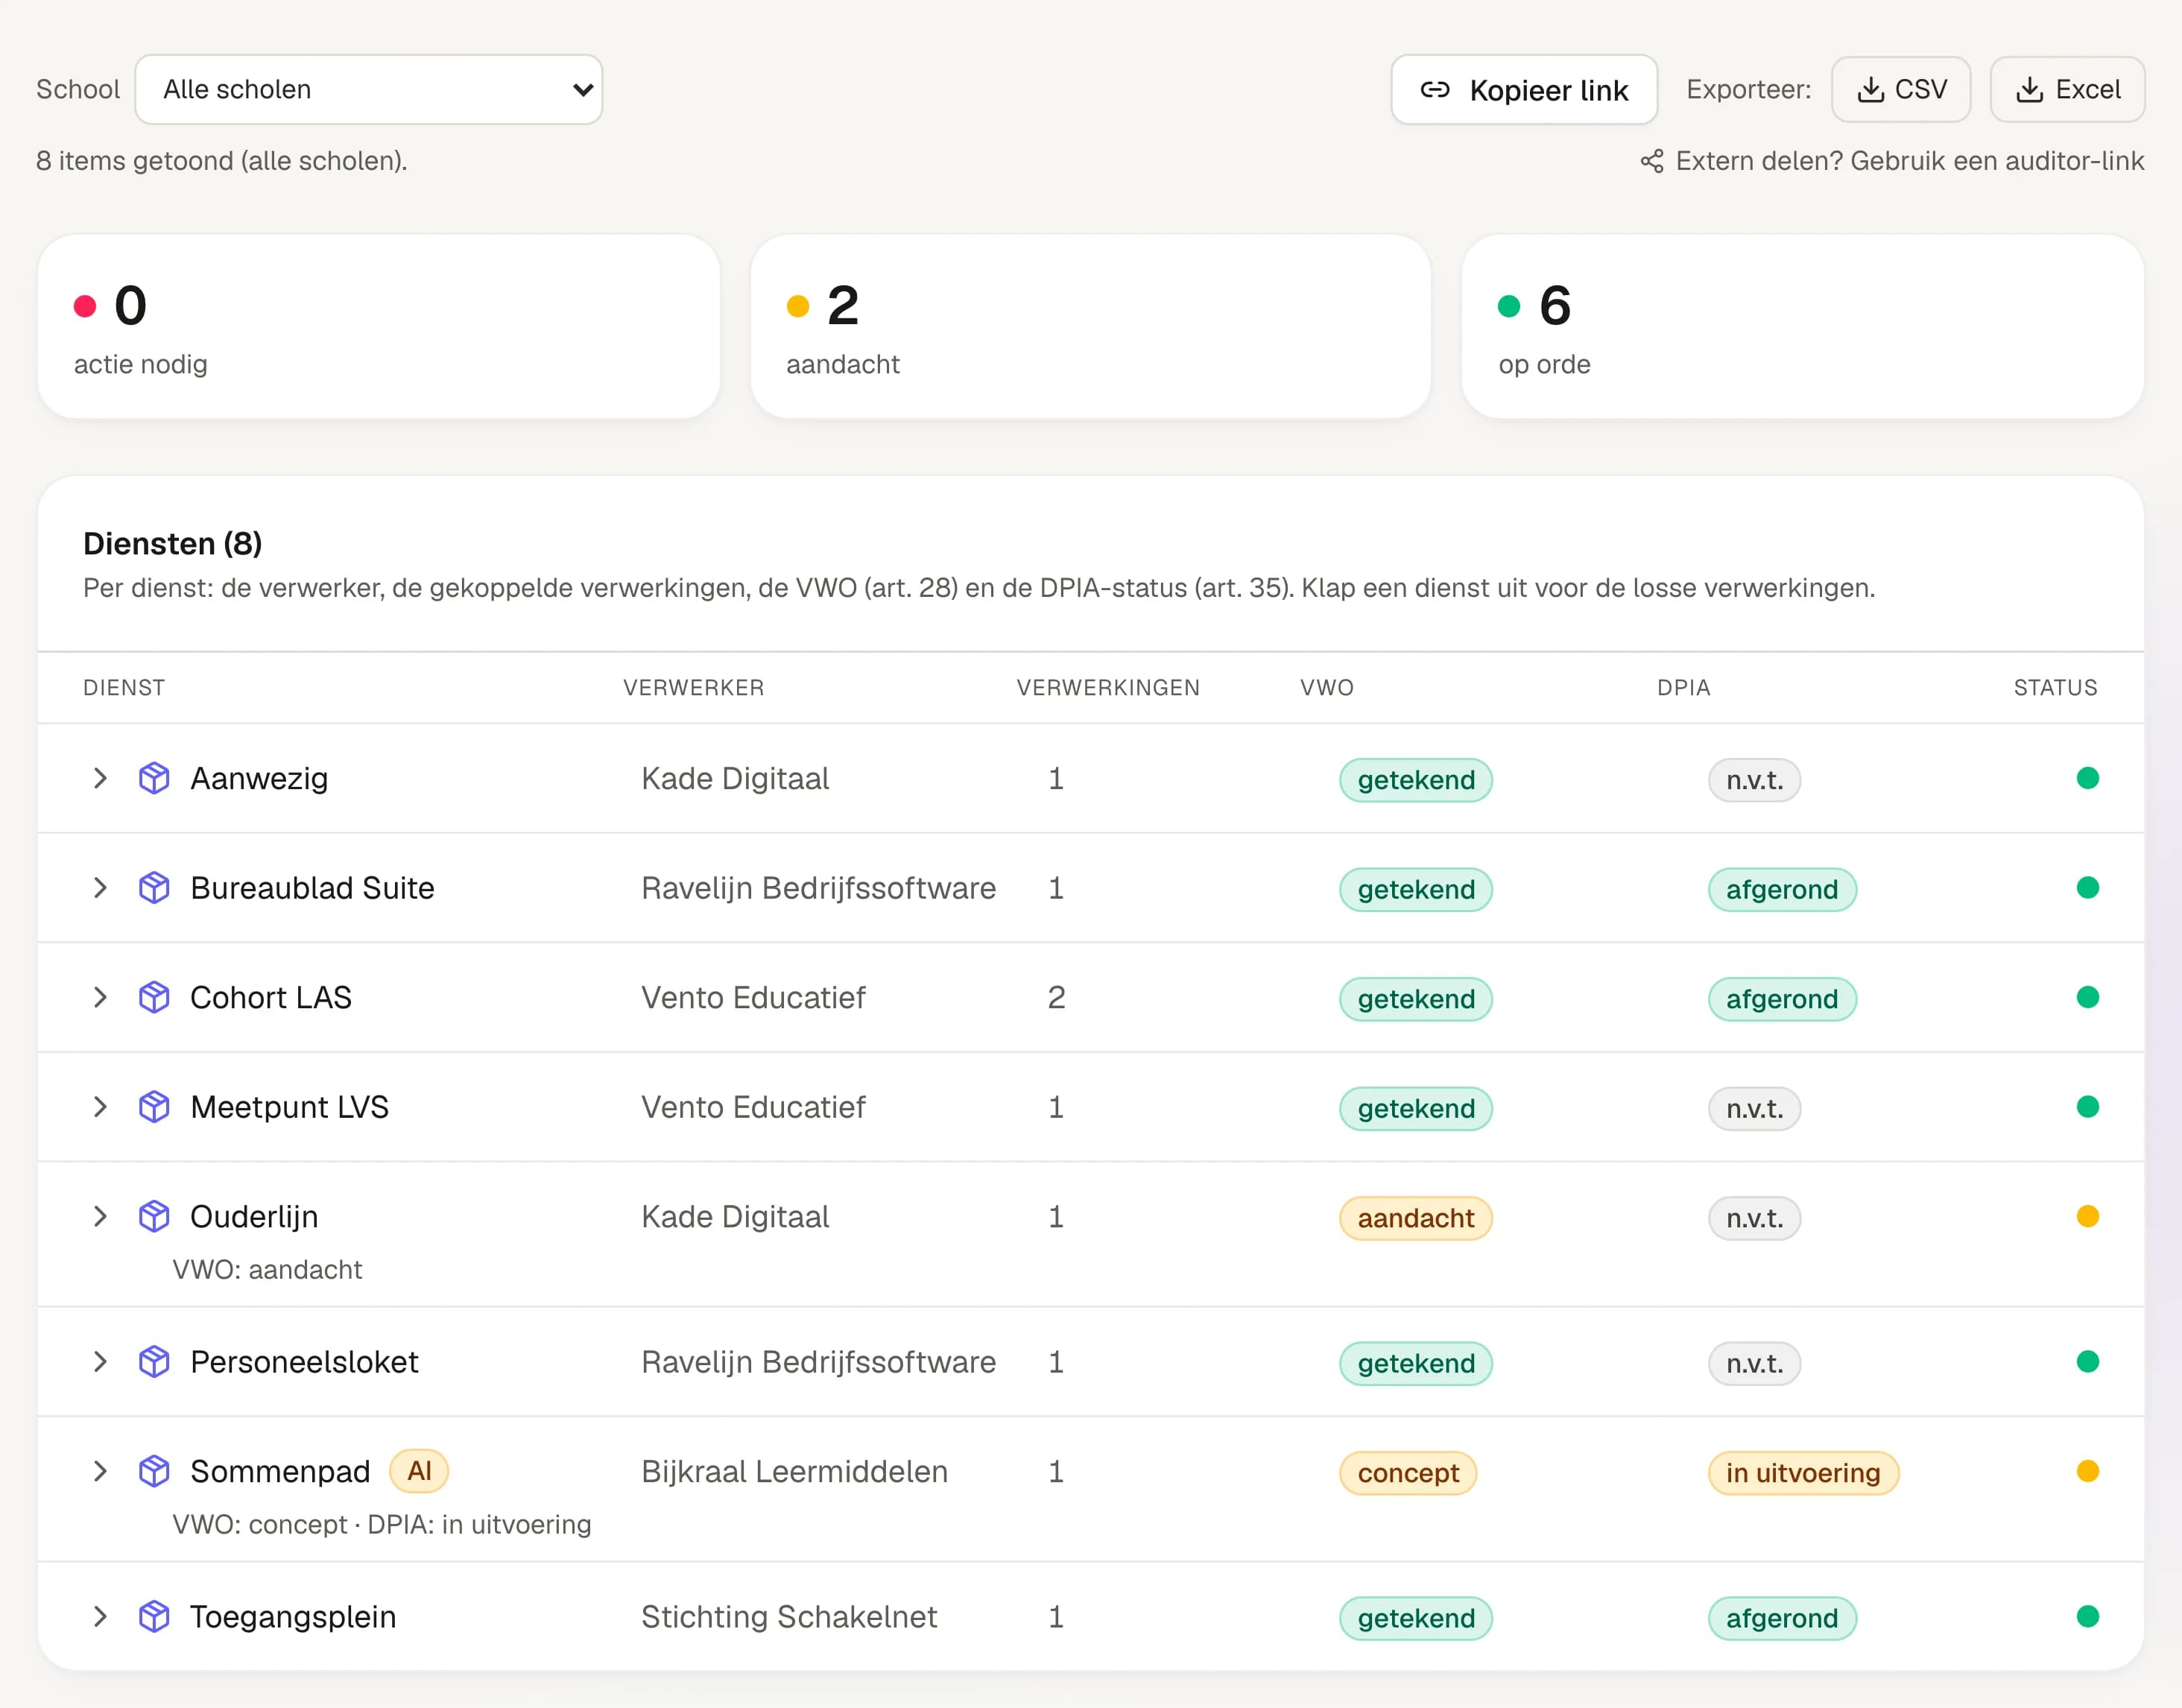Screen dimensions: 2182x1708
Task: Click the orange status dot for Sommenpad
Action: pos(2088,1471)
